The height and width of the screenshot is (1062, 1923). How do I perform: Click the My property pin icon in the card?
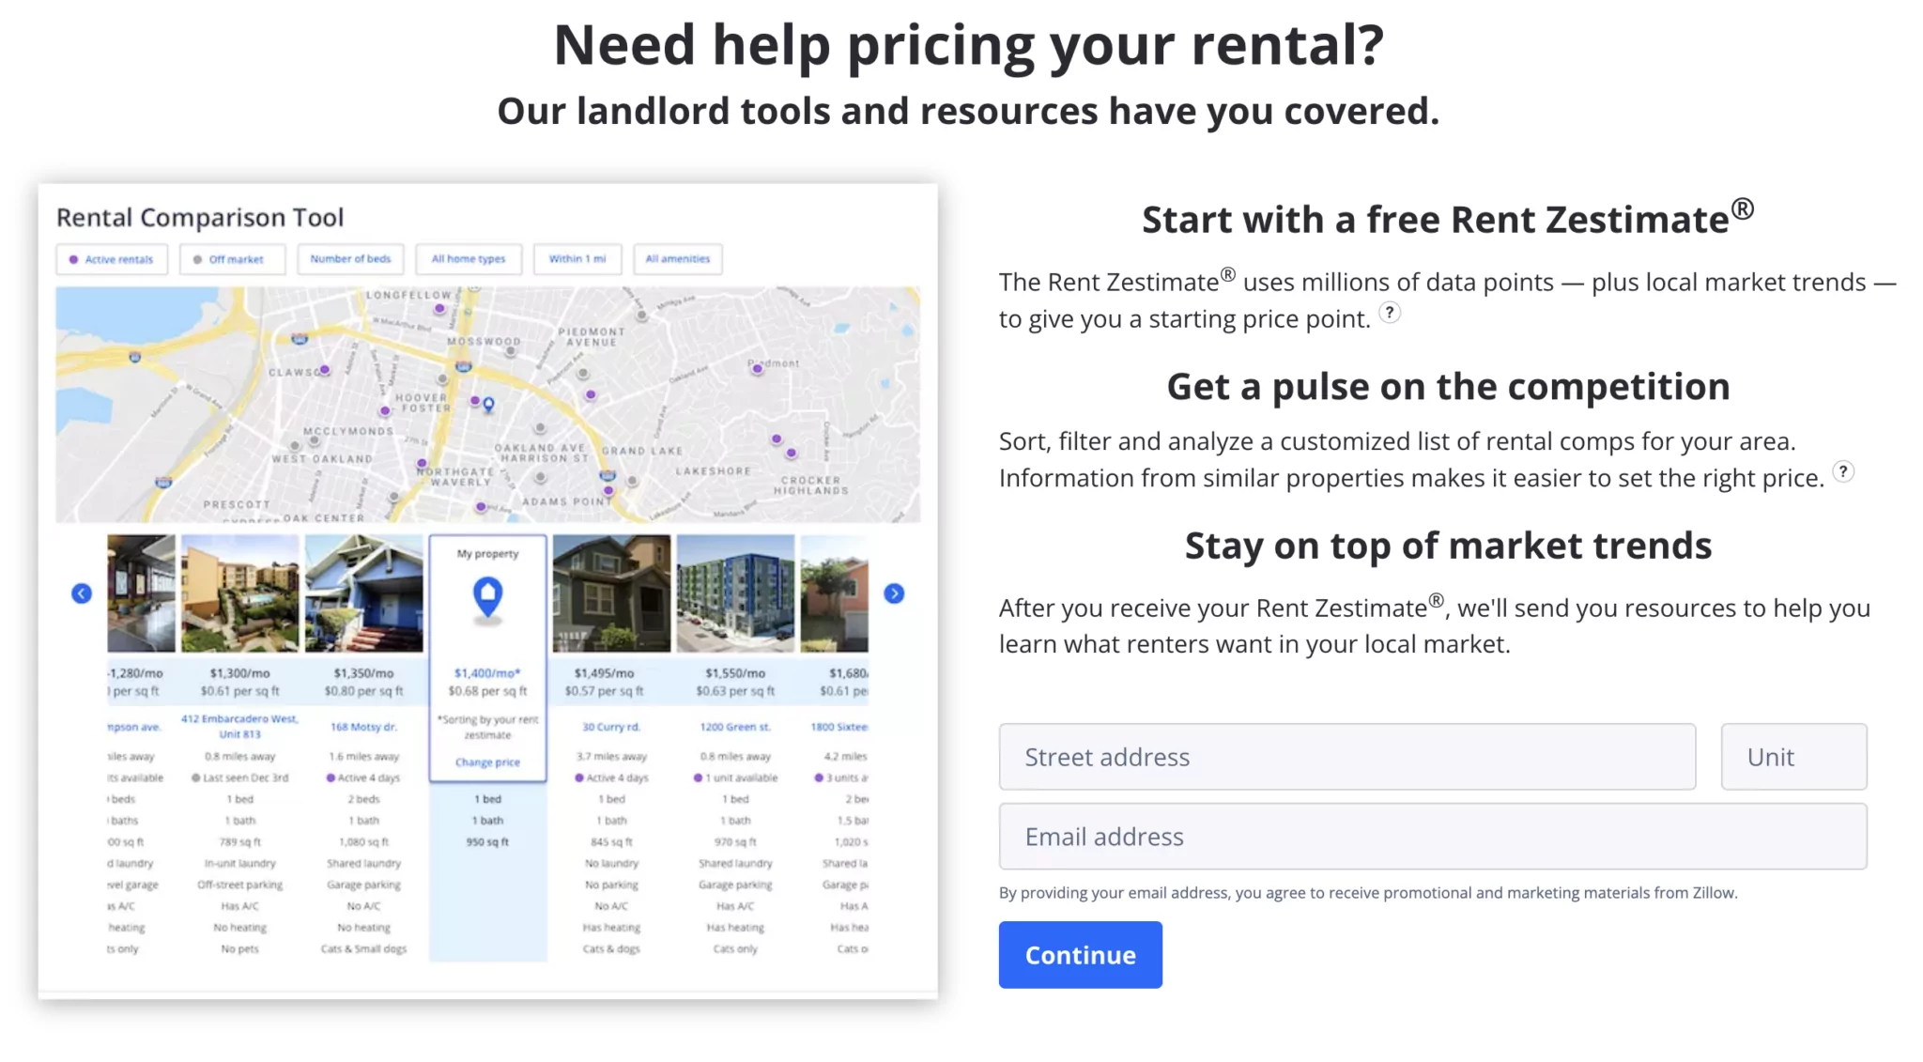click(487, 597)
